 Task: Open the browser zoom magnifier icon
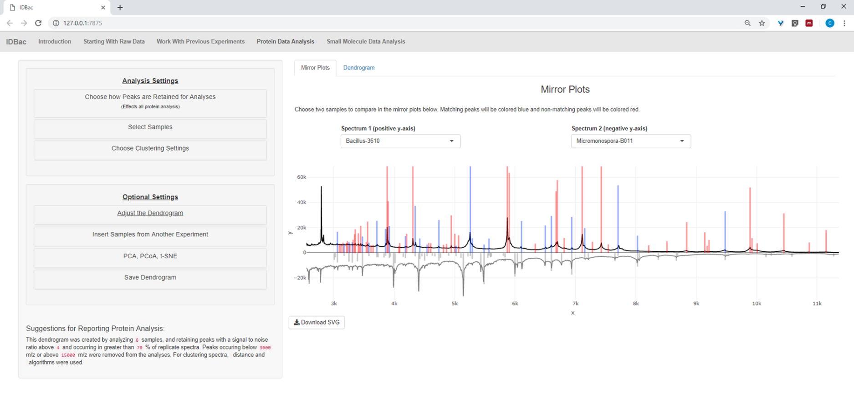tap(747, 23)
